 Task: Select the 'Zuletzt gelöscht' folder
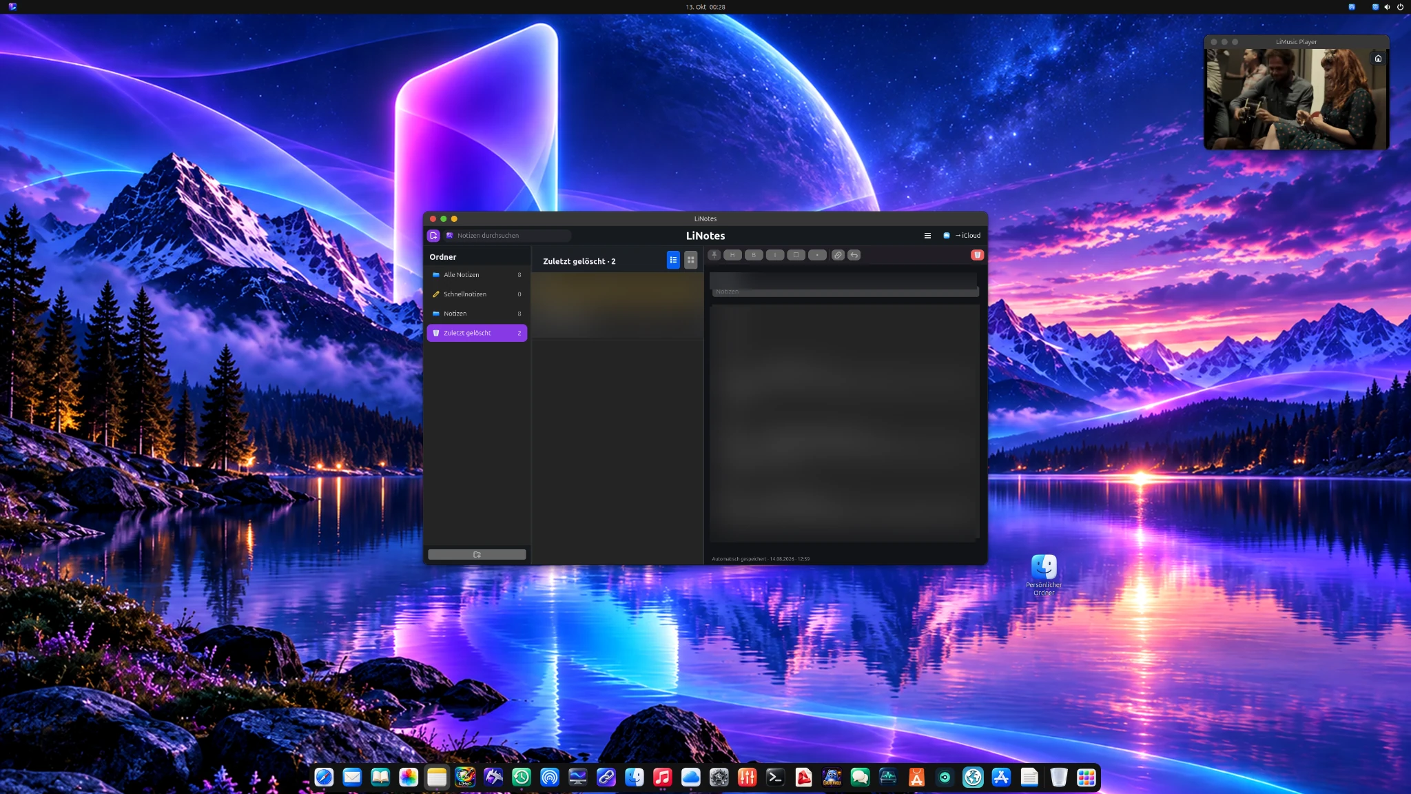click(x=477, y=333)
